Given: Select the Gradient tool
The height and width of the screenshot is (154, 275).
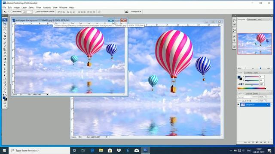Looking at the screenshot, I should (x=5, y=59).
